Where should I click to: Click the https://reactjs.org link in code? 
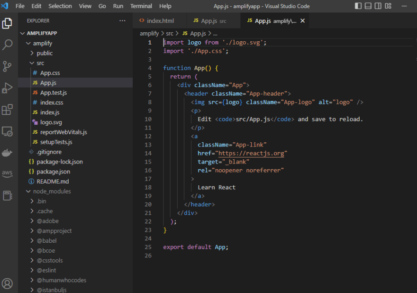point(251,153)
